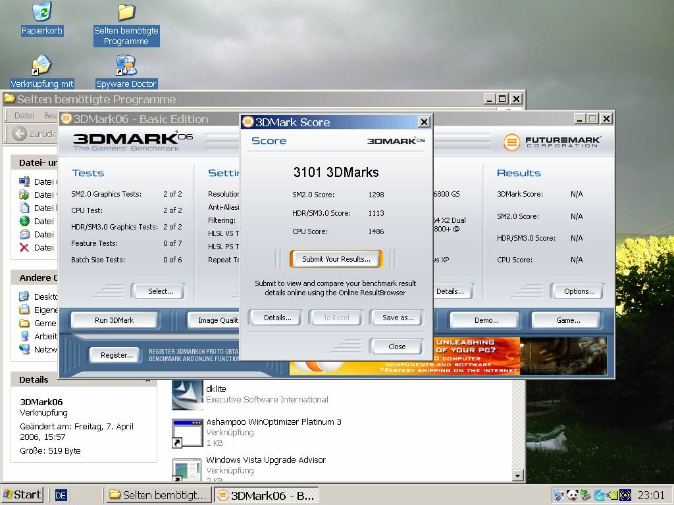The width and height of the screenshot is (674, 505).
Task: Click the Close button in score dialog
Action: [397, 347]
